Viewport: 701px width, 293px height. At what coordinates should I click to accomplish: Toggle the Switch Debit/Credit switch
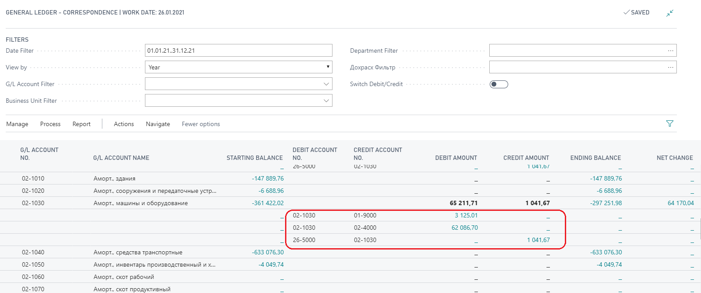499,84
